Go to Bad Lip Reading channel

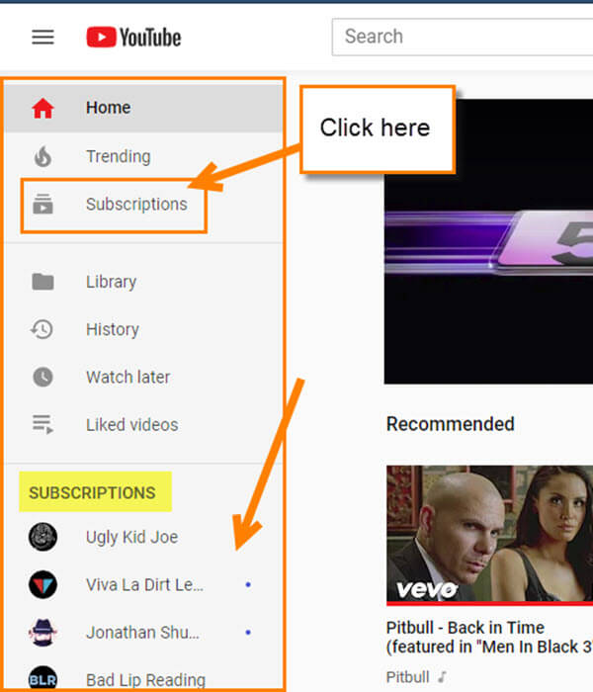[x=143, y=678]
